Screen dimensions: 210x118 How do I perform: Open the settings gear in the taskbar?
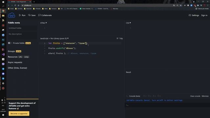3,84
